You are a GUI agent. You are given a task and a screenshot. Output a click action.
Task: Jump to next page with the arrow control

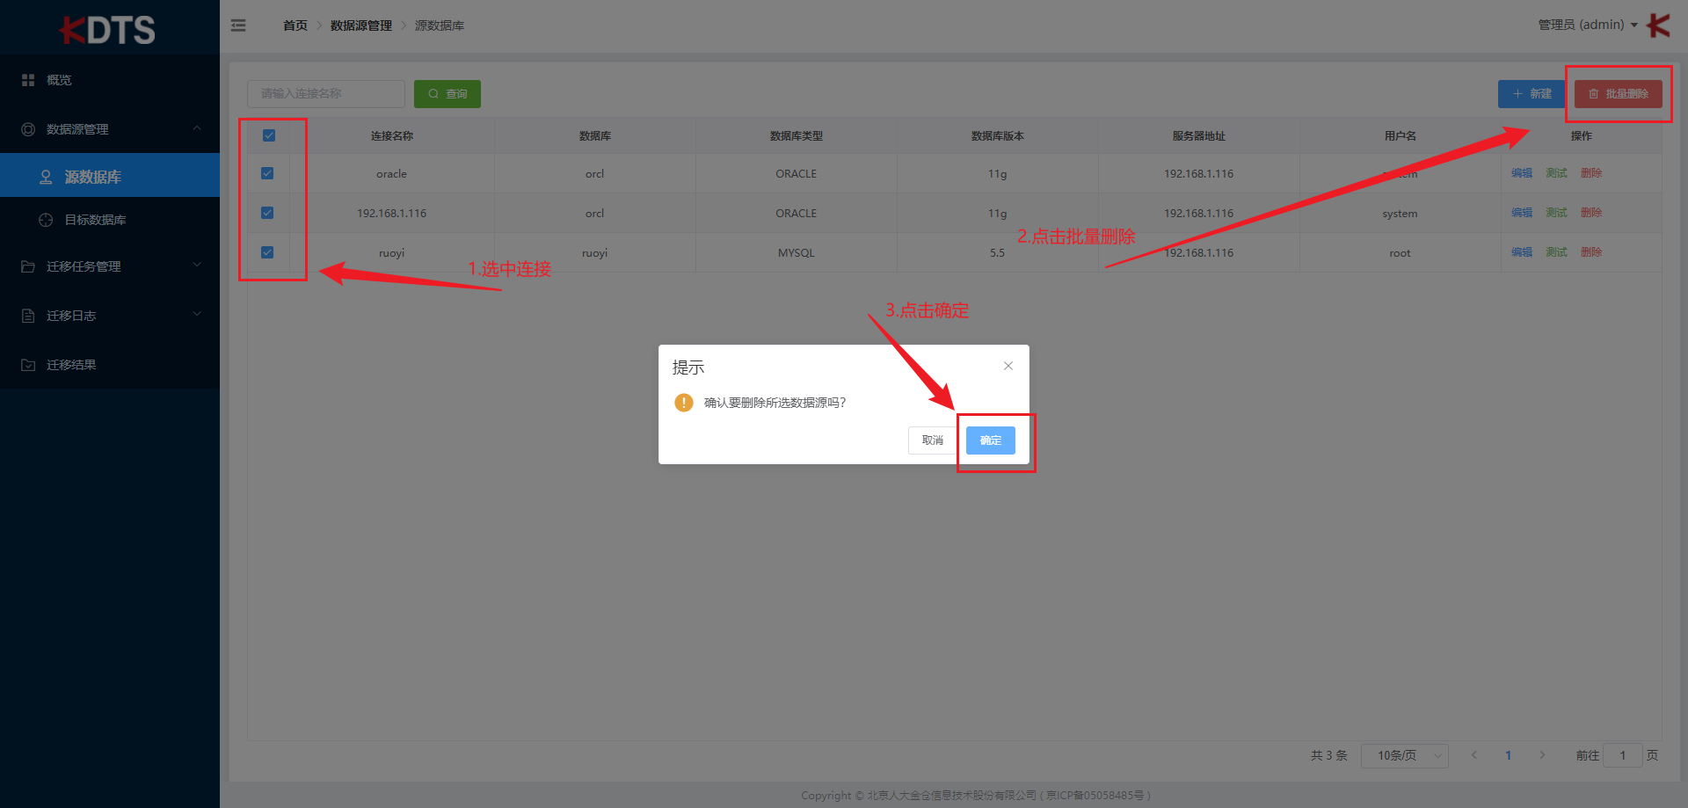pos(1542,754)
